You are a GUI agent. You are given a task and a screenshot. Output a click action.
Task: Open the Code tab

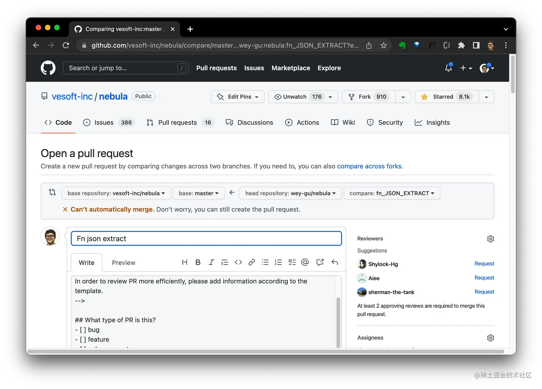click(x=58, y=122)
